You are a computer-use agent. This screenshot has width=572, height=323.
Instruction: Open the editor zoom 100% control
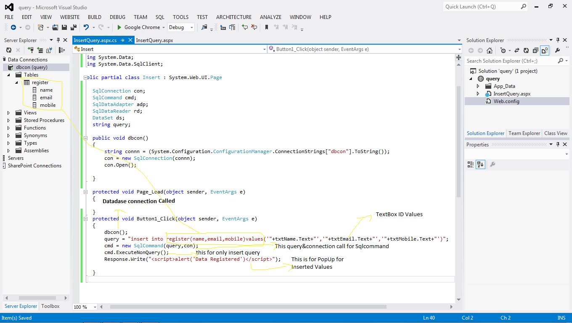click(85, 307)
